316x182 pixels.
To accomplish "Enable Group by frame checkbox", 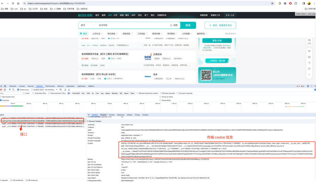I will tap(160, 97).
